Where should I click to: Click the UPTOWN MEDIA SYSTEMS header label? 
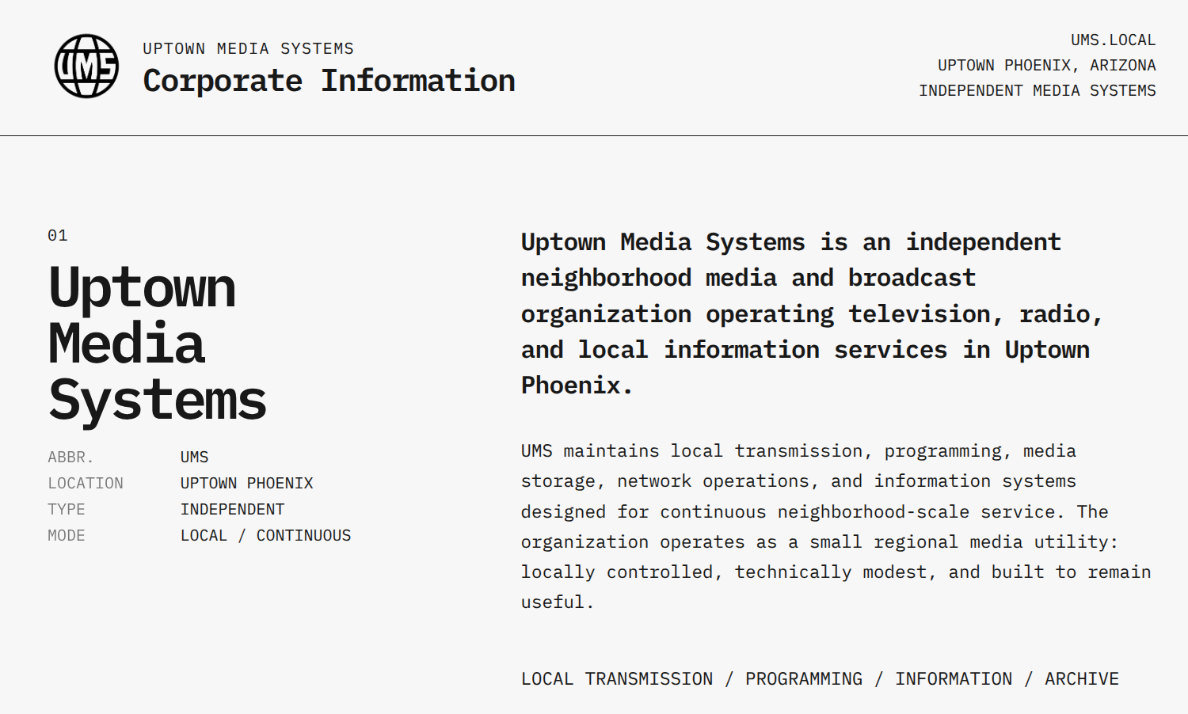249,49
